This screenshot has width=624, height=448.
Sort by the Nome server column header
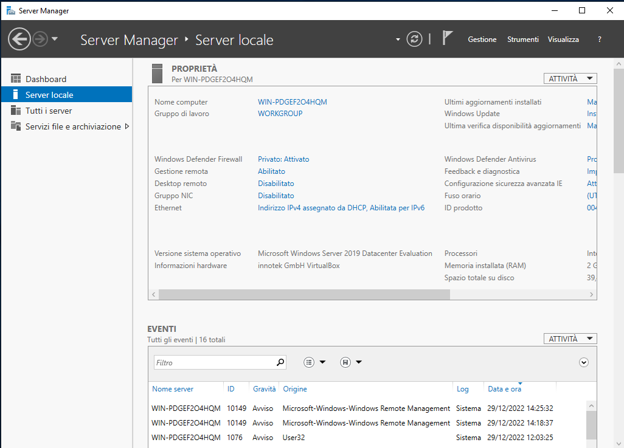click(173, 388)
